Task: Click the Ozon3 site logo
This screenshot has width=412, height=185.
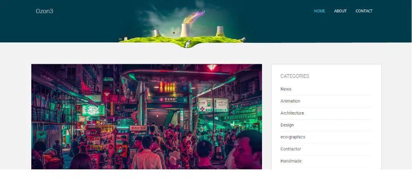Action: pyautogui.click(x=44, y=11)
